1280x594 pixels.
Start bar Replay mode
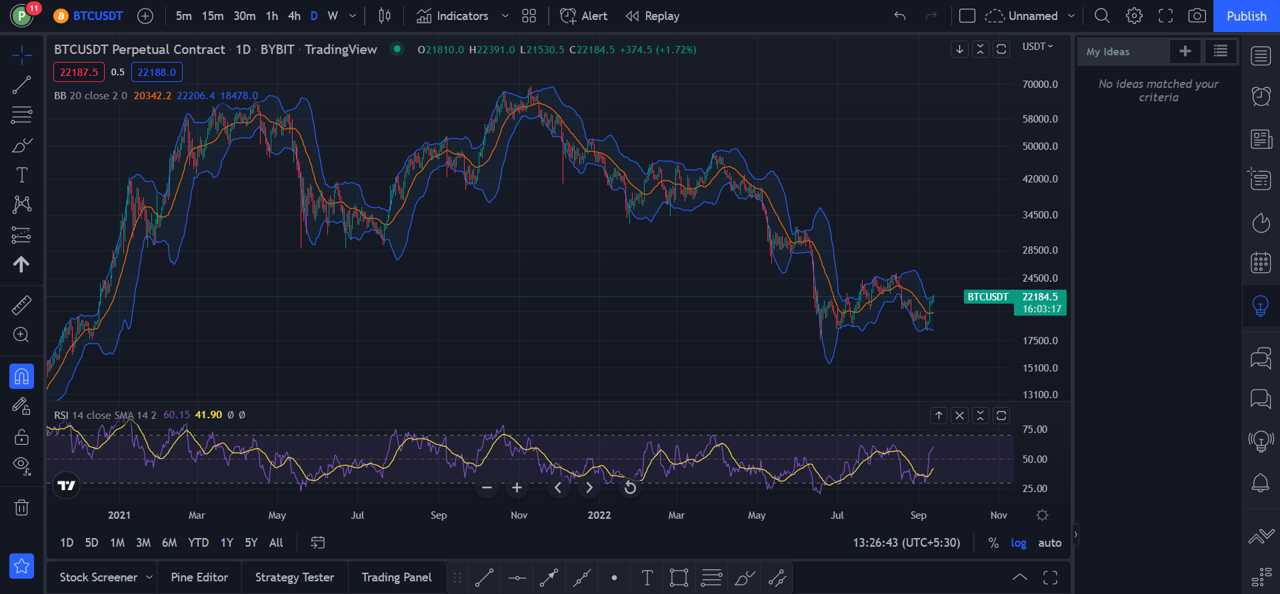pyautogui.click(x=653, y=16)
